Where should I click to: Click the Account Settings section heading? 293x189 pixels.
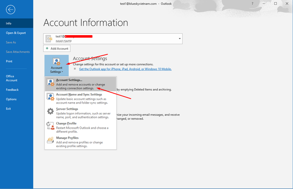click(90, 58)
